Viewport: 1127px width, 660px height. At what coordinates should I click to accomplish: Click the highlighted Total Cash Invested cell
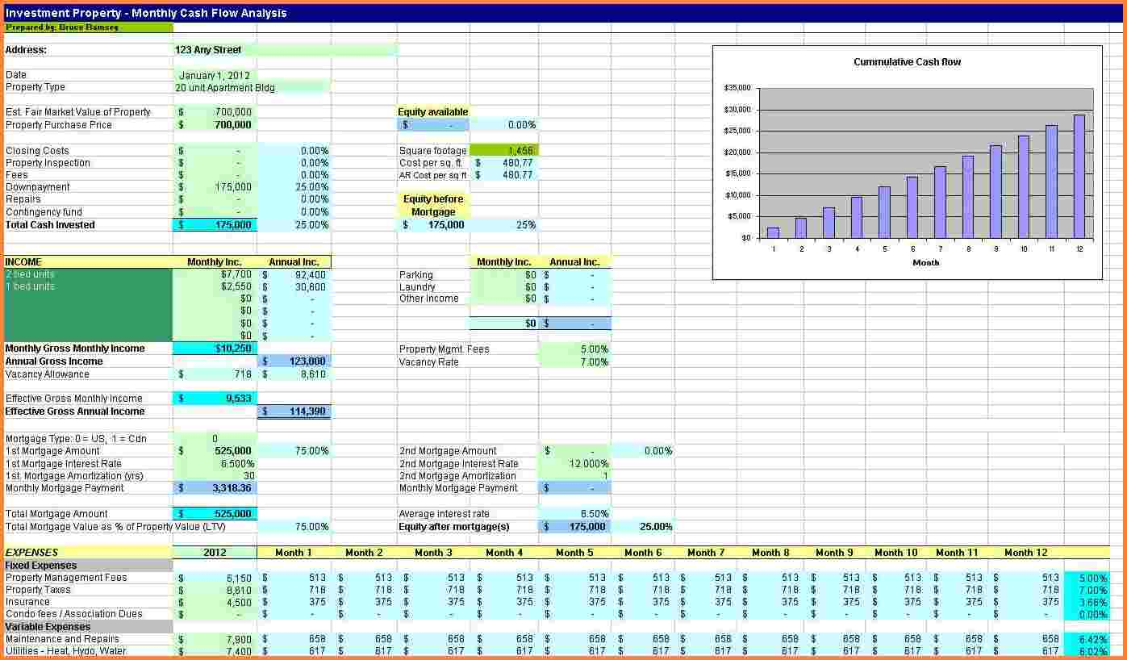tap(214, 224)
